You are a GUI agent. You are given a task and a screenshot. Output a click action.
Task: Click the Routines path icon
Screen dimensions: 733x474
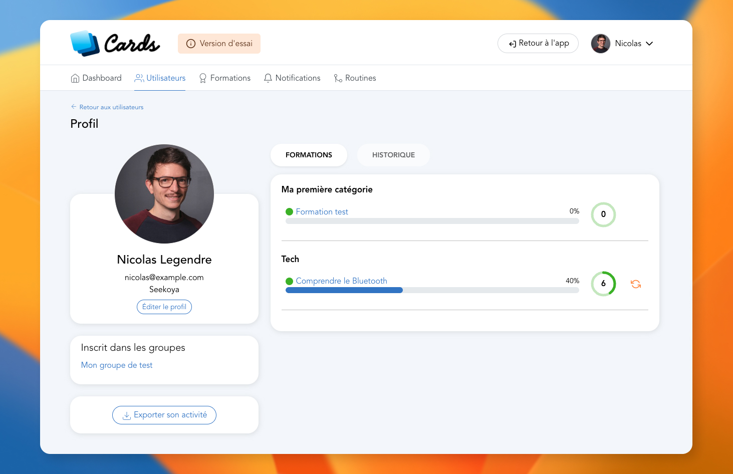tap(338, 78)
